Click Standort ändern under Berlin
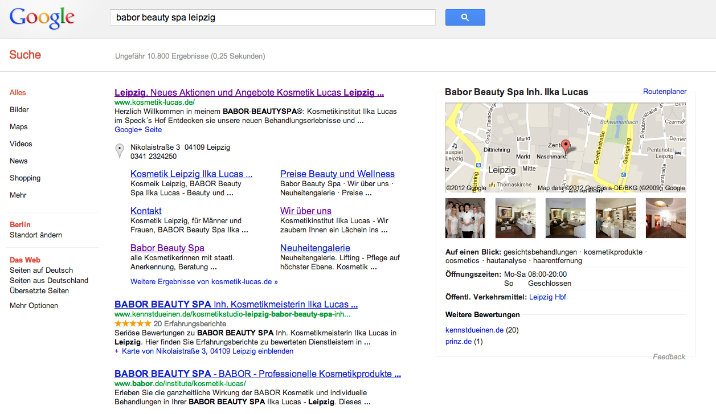This screenshot has height=414, width=716. tap(36, 235)
